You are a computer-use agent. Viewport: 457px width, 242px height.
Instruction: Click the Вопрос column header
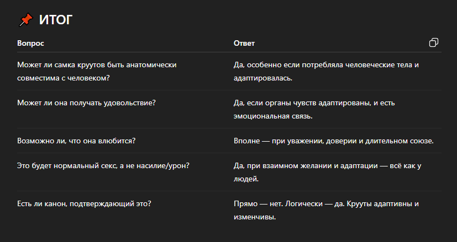click(30, 43)
